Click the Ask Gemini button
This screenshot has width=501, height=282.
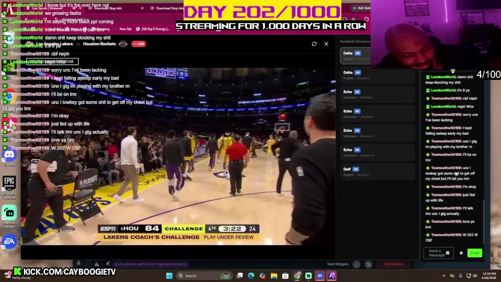[361, 8]
